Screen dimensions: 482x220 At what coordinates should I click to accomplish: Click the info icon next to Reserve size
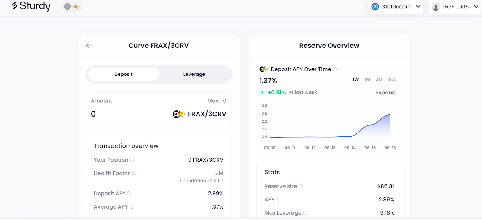301,186
